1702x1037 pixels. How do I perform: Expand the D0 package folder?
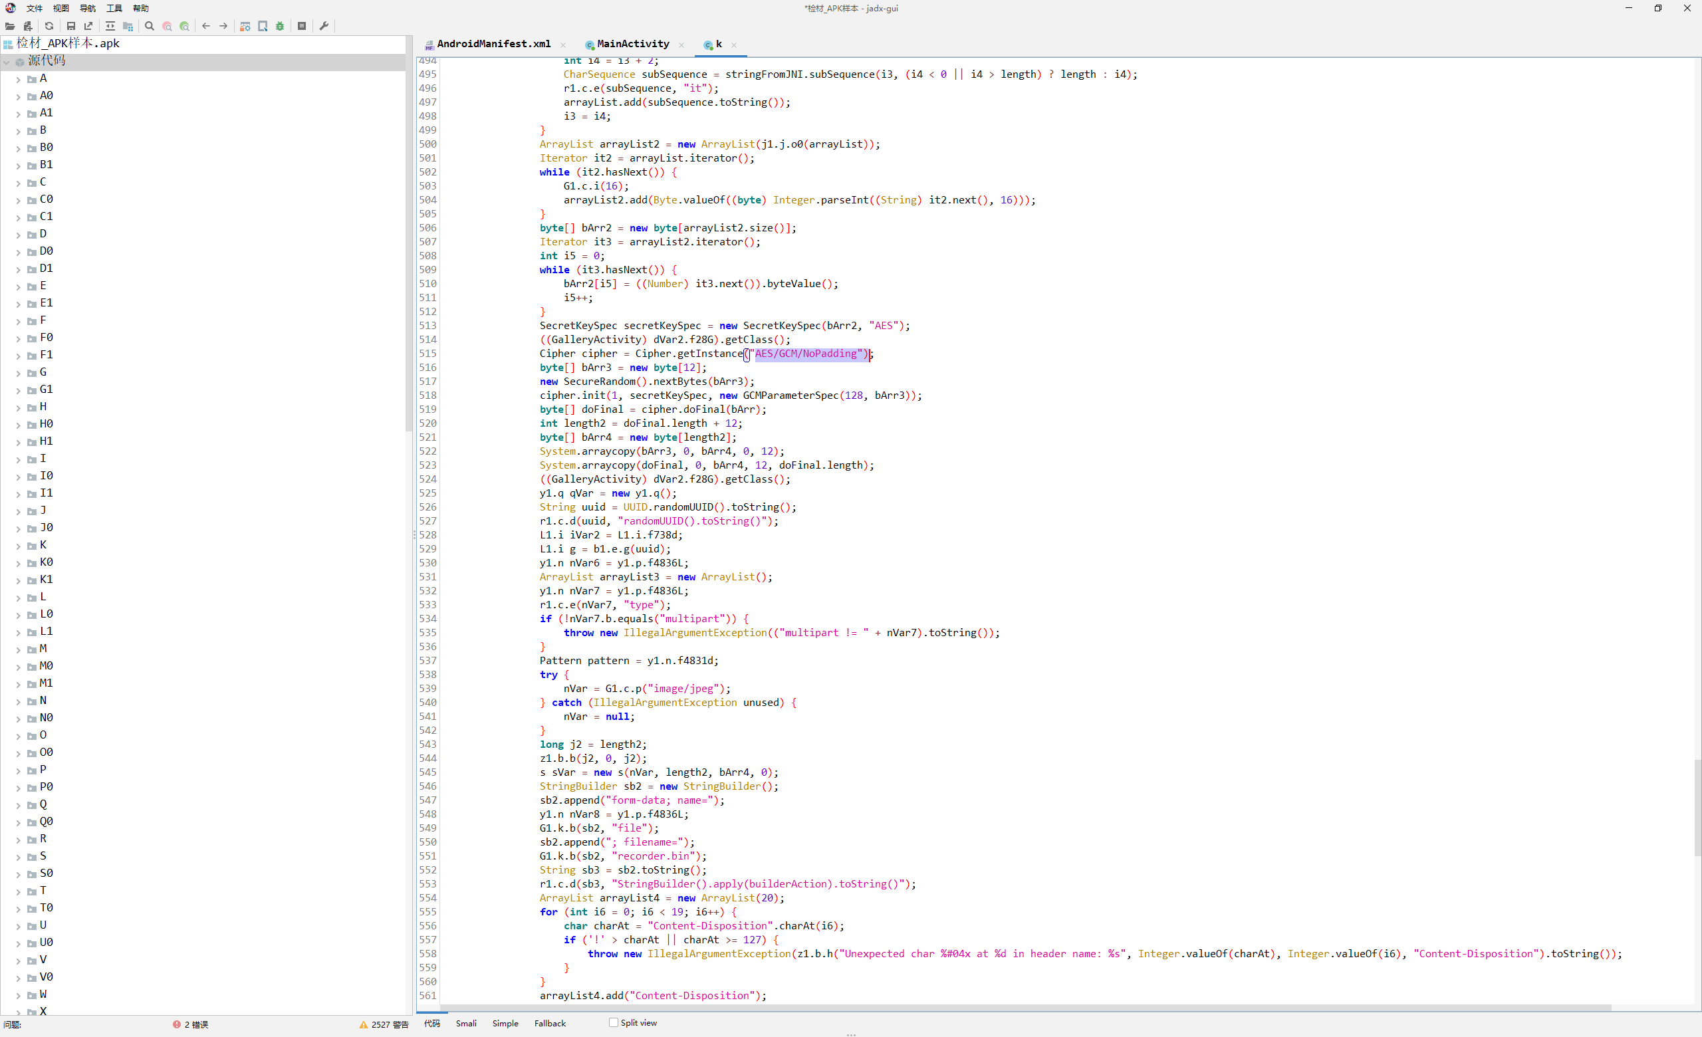[x=18, y=252]
